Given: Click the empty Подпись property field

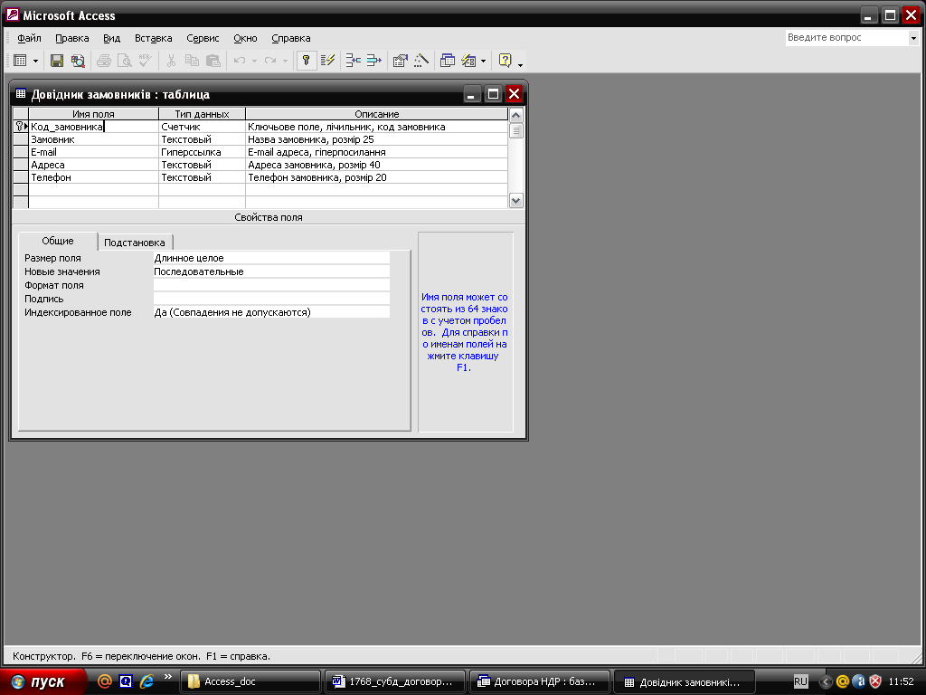Looking at the screenshot, I should click(271, 299).
